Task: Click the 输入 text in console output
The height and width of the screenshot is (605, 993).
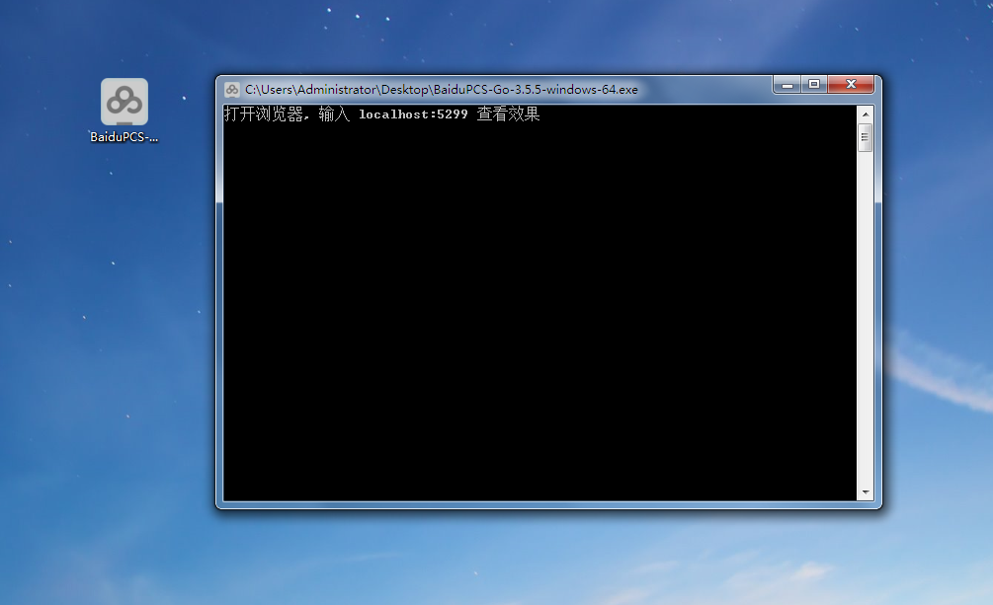Action: click(334, 114)
